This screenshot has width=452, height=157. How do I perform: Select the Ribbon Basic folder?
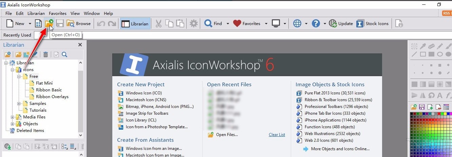[49, 90]
